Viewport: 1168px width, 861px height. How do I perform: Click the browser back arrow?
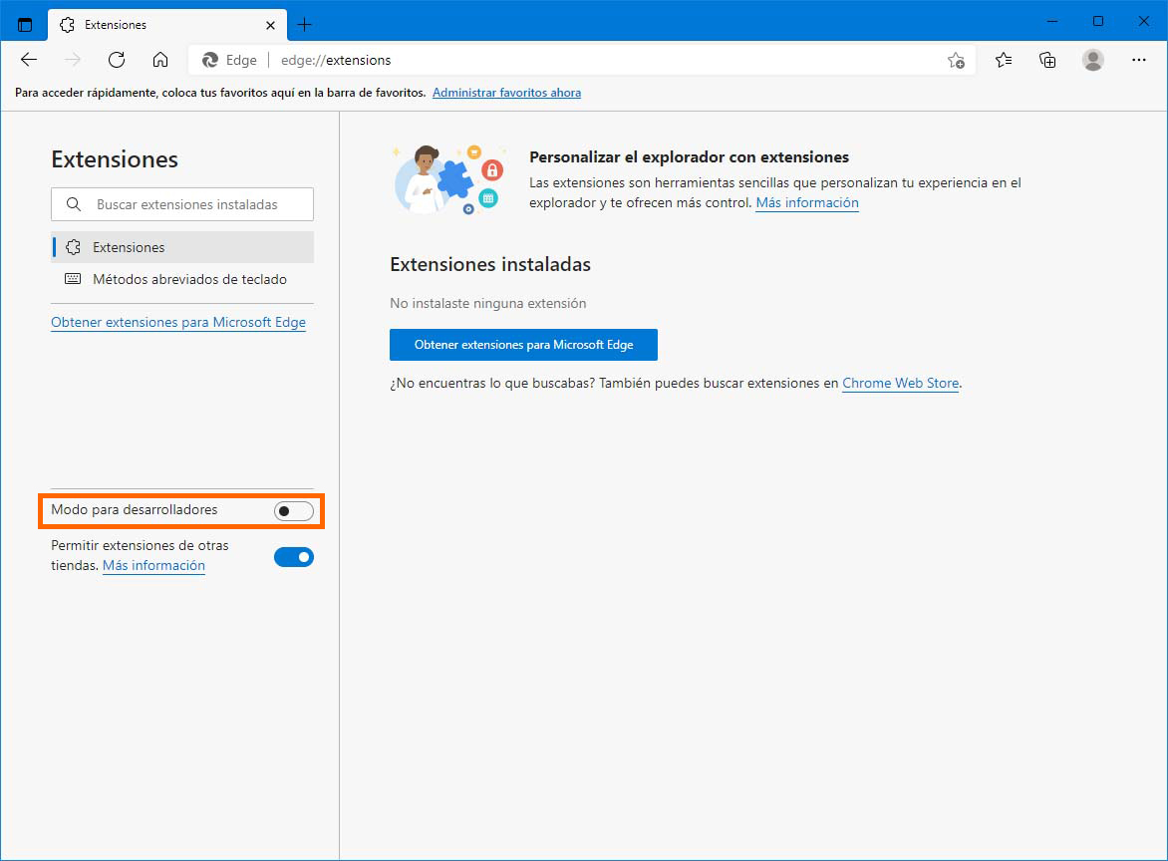point(29,60)
